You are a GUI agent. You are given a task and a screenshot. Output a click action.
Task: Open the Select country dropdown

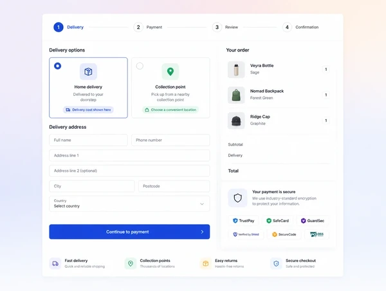coord(129,204)
